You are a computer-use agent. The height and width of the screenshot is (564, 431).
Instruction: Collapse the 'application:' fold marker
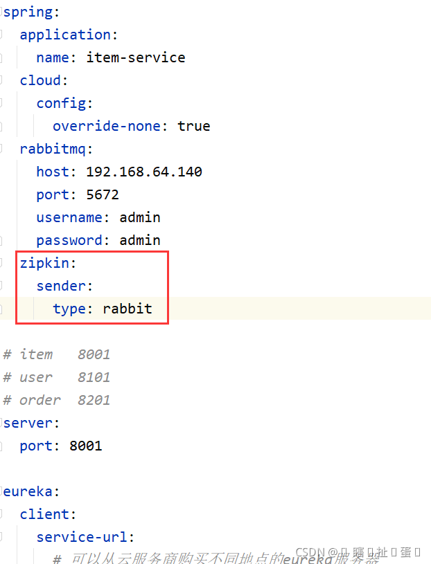click(x=1, y=34)
